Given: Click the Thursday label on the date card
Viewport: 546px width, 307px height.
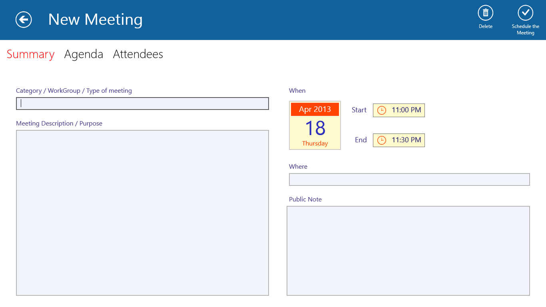Looking at the screenshot, I should point(315,143).
